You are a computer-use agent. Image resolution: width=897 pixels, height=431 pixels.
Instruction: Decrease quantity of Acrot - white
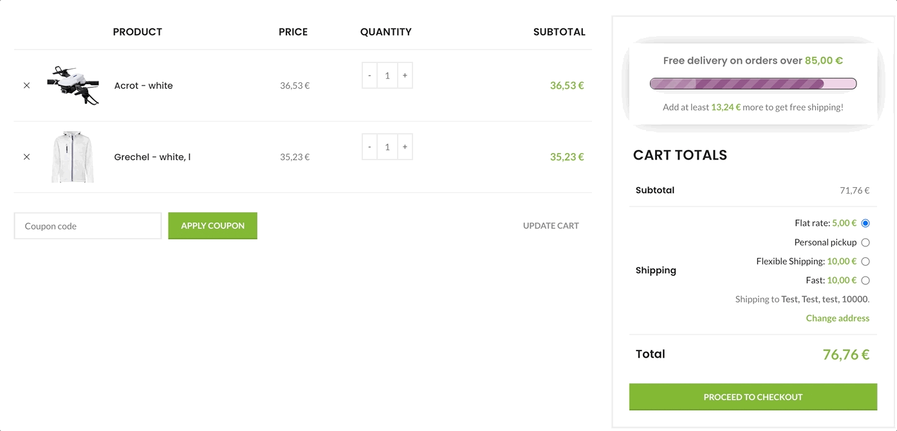coord(369,75)
